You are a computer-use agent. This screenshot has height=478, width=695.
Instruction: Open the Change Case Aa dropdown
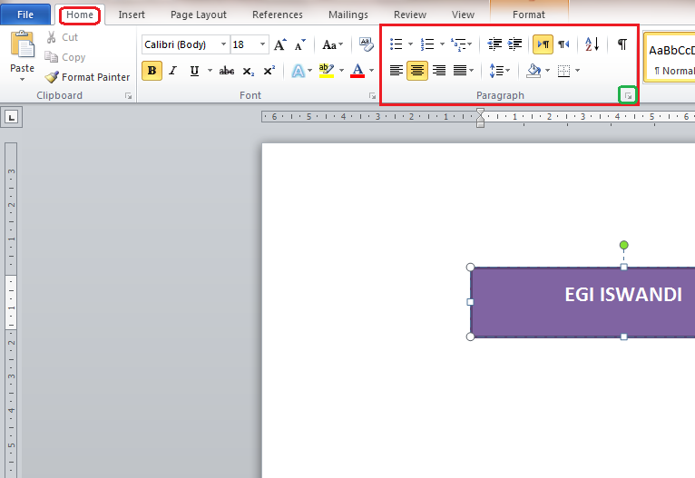(332, 44)
